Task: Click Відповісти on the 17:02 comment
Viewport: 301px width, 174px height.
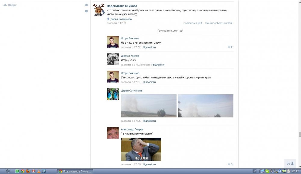Action: (150, 47)
